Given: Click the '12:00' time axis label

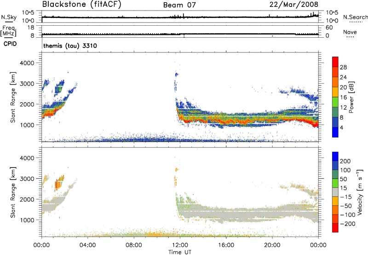Looking at the screenshot, I should pyautogui.click(x=180, y=245).
